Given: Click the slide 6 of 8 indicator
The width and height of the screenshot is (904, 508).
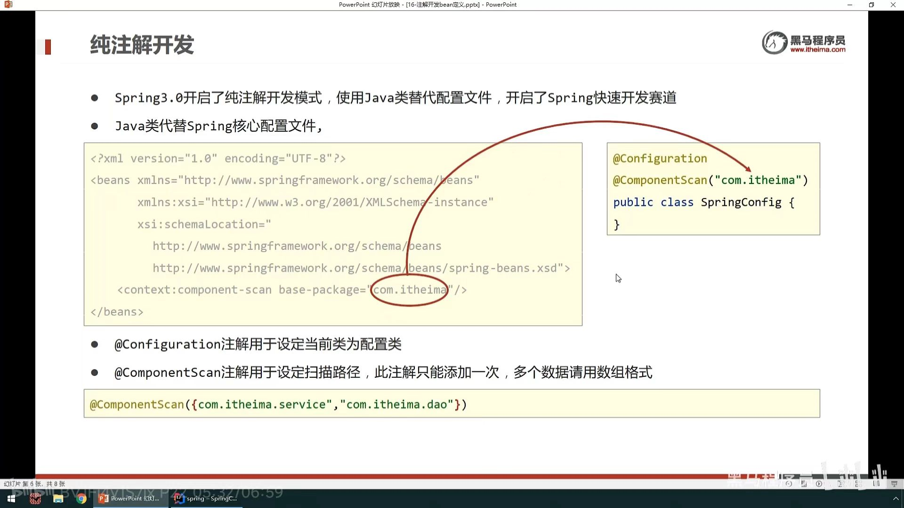Looking at the screenshot, I should pyautogui.click(x=34, y=484).
